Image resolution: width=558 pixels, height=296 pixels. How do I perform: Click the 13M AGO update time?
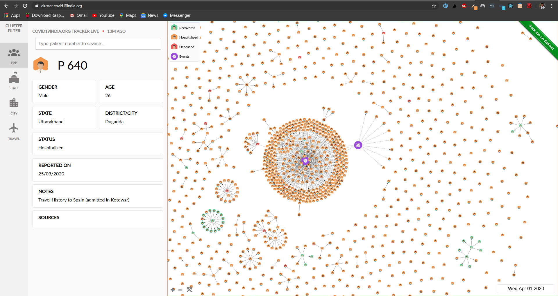pyautogui.click(x=116, y=31)
